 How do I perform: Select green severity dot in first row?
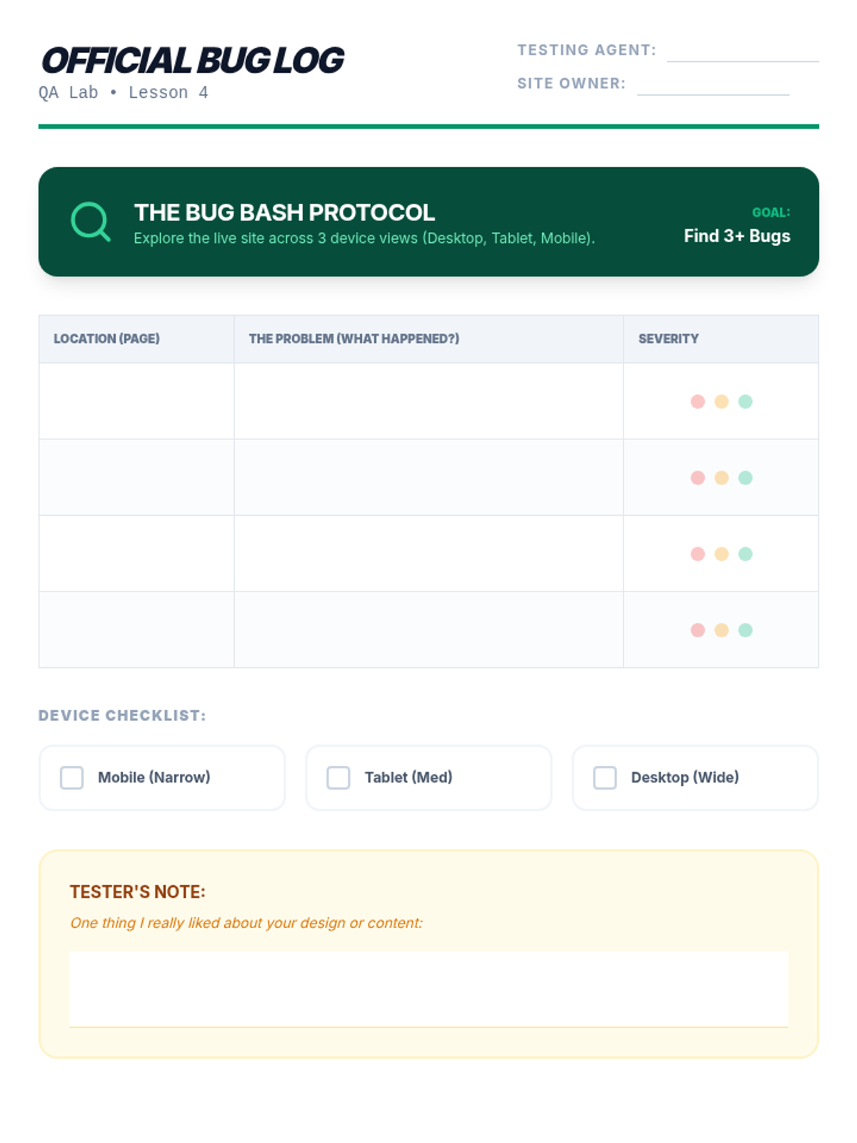(745, 401)
